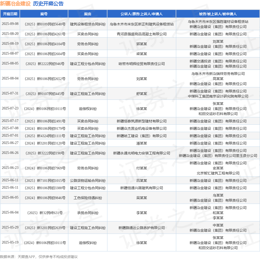Select the date 2025-06-27

coord(10,143)
